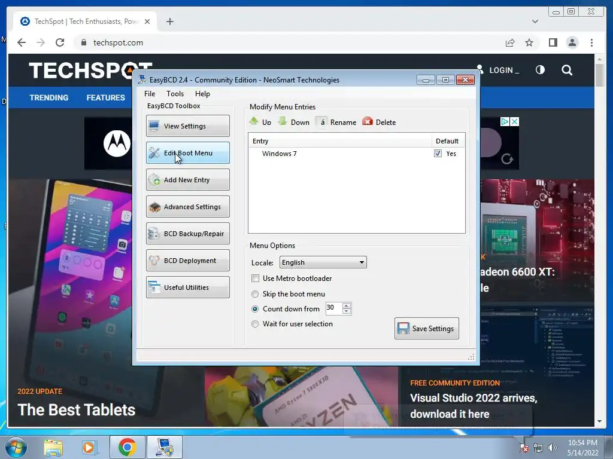613x459 pixels.
Task: Open Visual Studio 2022 download article
Action: click(x=474, y=406)
